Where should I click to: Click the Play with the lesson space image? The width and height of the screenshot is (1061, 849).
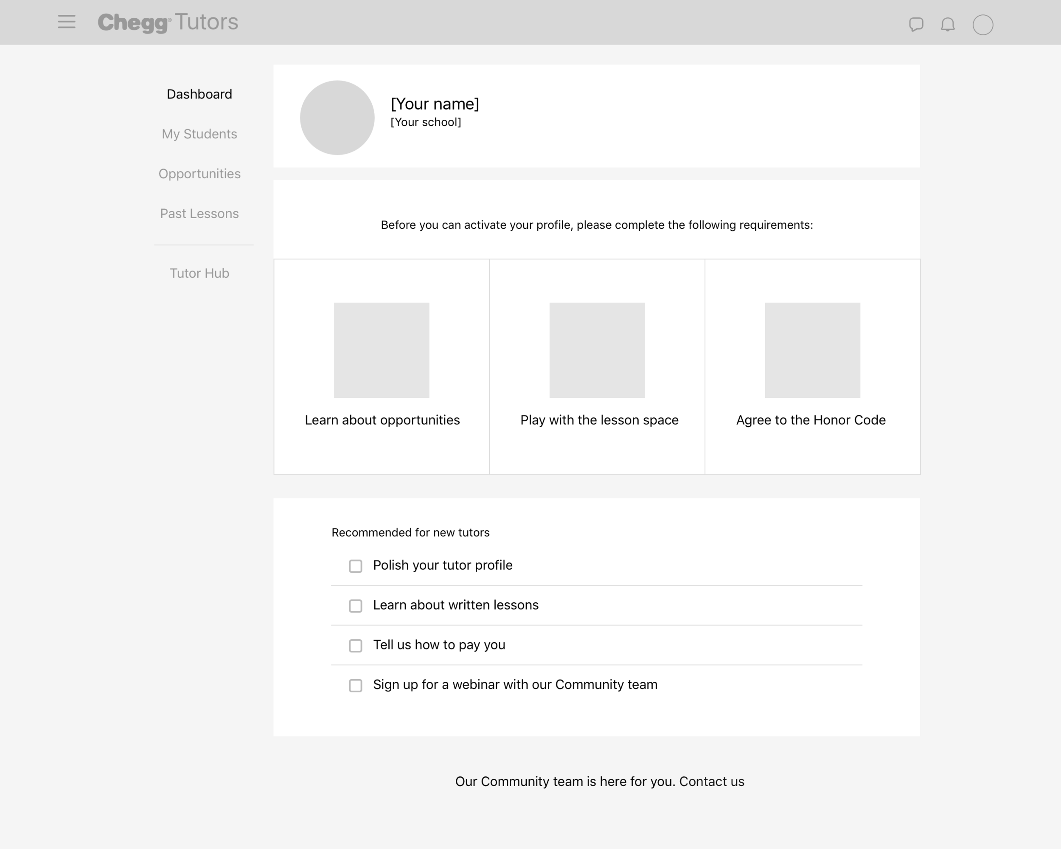(x=597, y=350)
